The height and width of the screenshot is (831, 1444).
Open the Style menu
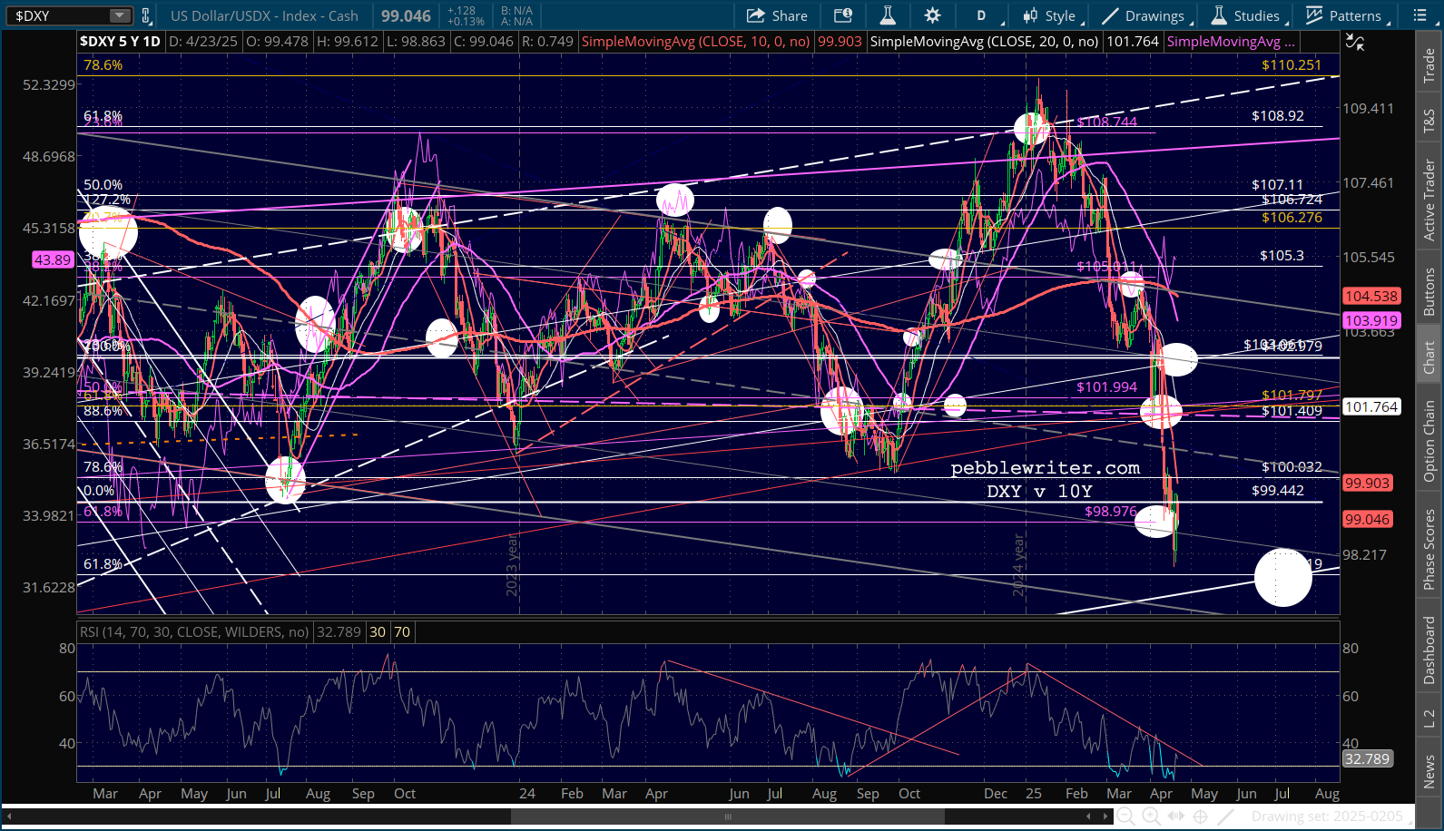point(1050,15)
